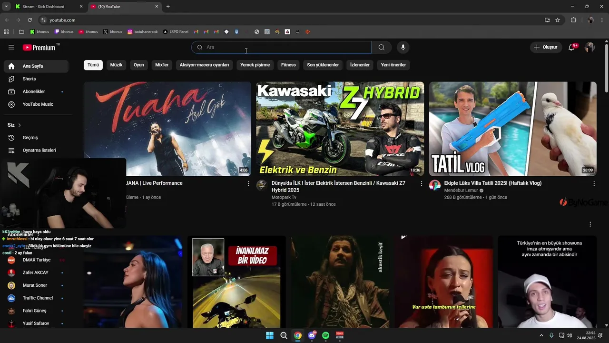Image resolution: width=609 pixels, height=343 pixels.
Task: Open the LSPD Panel bookmark
Action: point(176,32)
